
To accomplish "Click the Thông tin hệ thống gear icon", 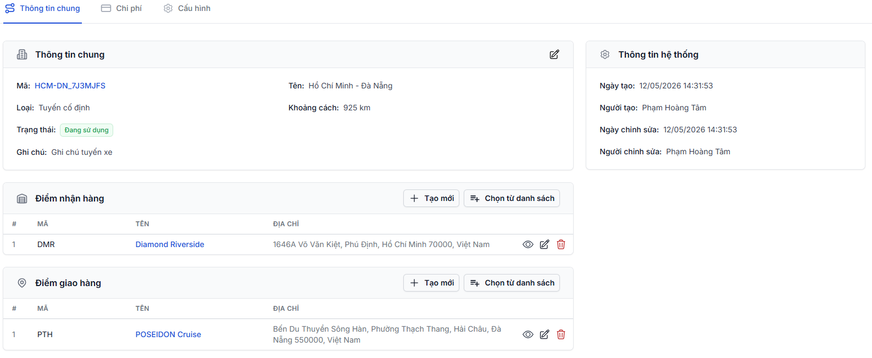I will click(605, 54).
